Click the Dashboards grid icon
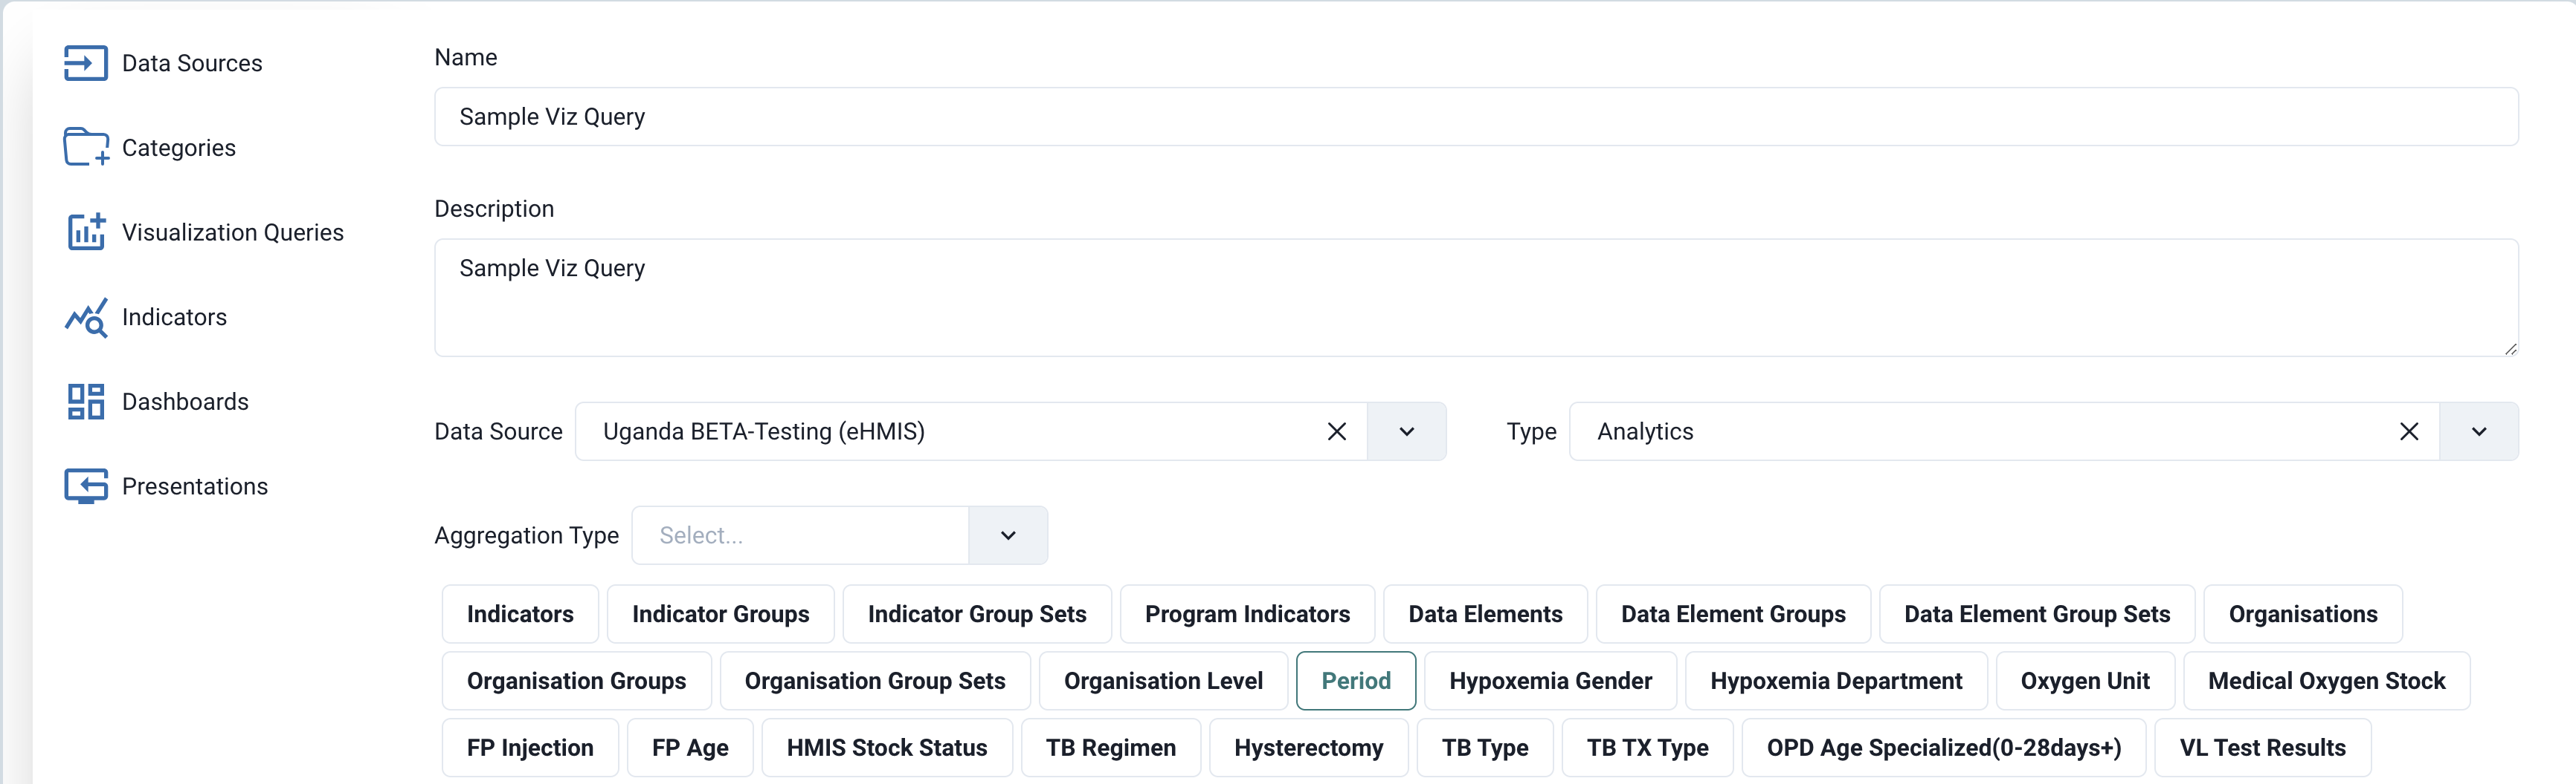Viewport: 2576px width, 784px height. 86,402
